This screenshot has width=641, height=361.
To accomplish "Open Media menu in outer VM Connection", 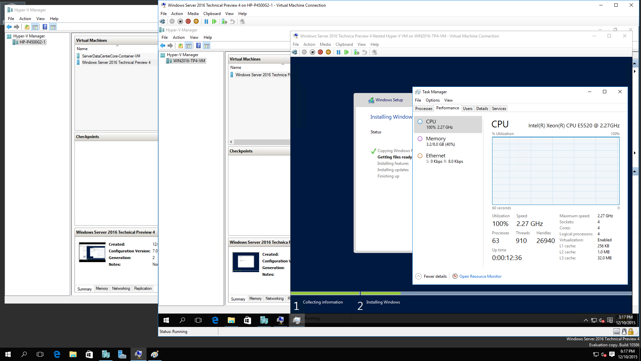I will (x=193, y=14).
